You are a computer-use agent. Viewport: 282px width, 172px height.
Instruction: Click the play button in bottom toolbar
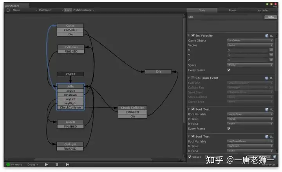pyautogui.click(x=46, y=165)
